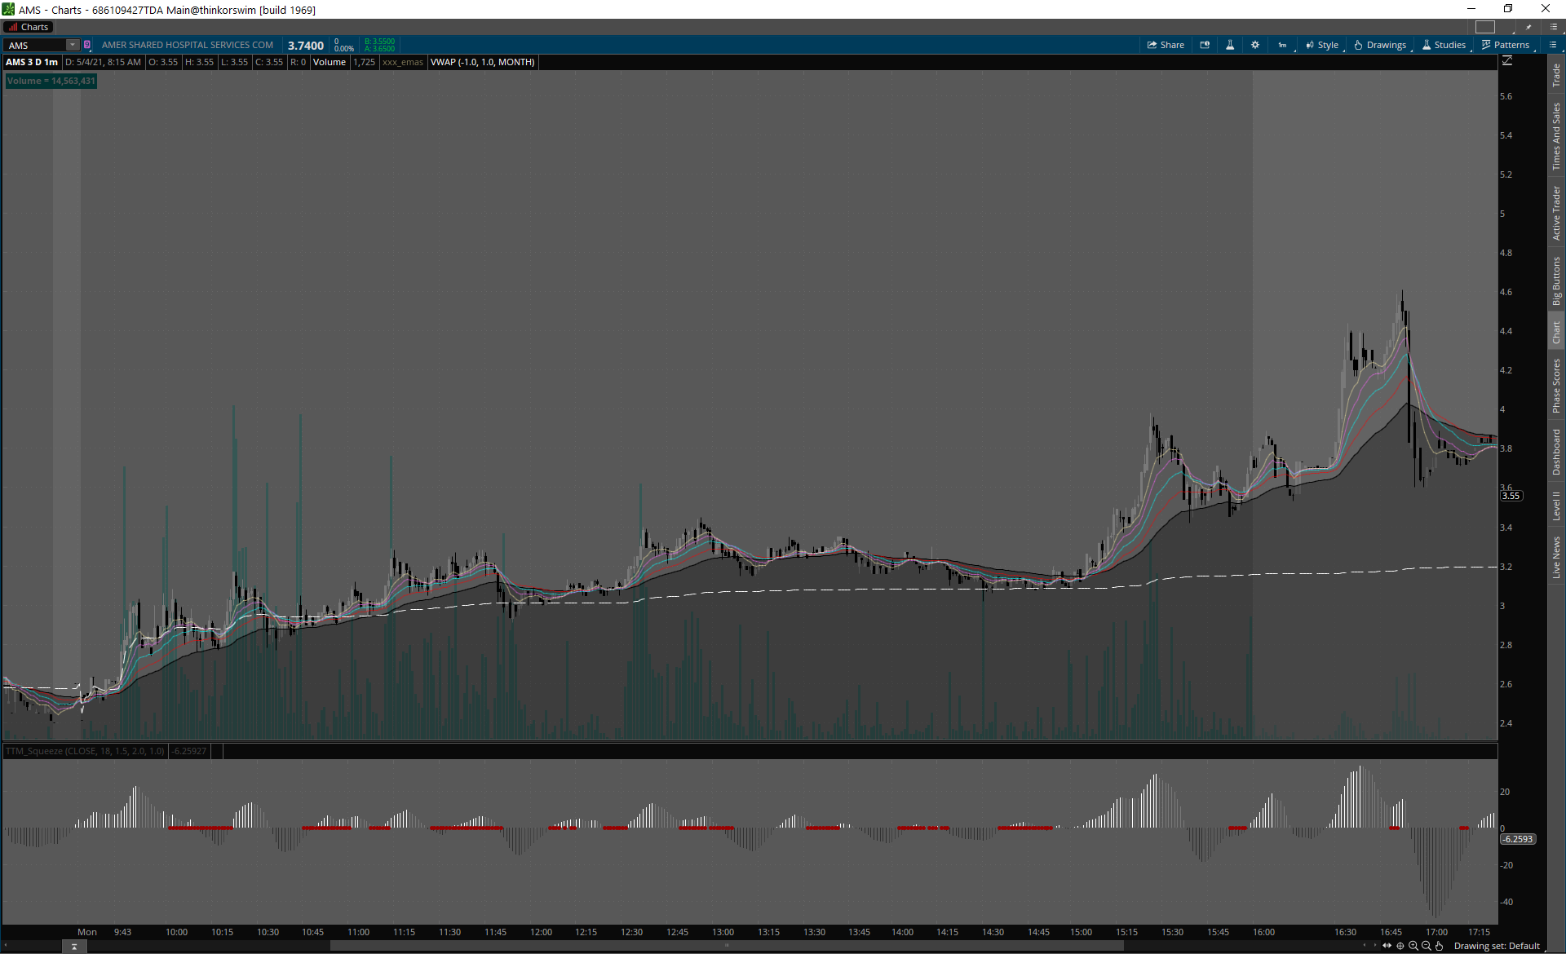The width and height of the screenshot is (1566, 954).
Task: Open the AMS symbol dropdown arrow
Action: (x=73, y=45)
